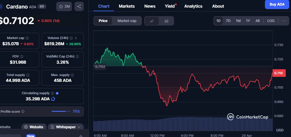Click the #9 rank badge
Image resolution: width=291 pixels, height=137 pixels.
pyautogui.click(x=42, y=6)
